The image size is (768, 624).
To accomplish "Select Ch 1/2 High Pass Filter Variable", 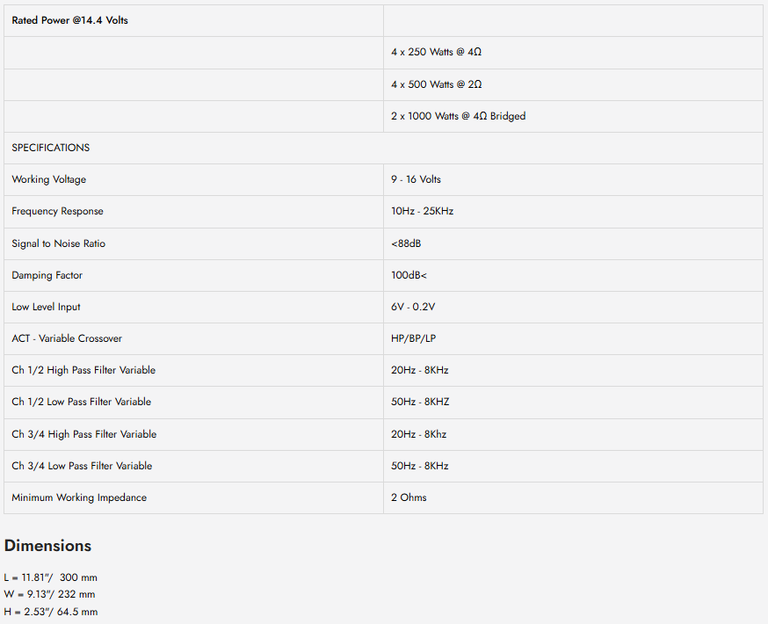I will point(83,370).
